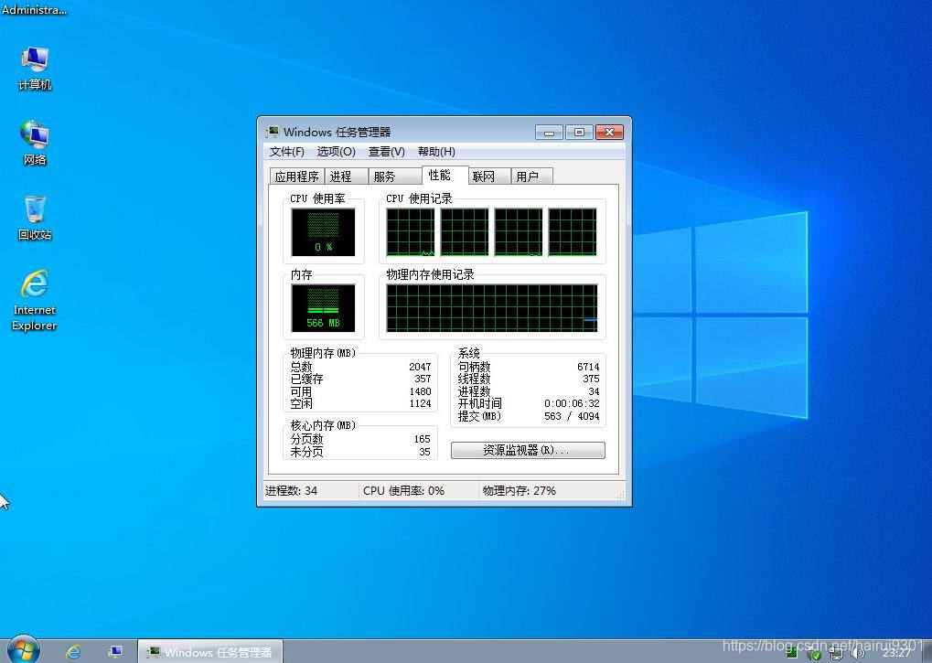Click the 资源监视器(R)... button
Screen dimensions: 932x663
point(528,450)
